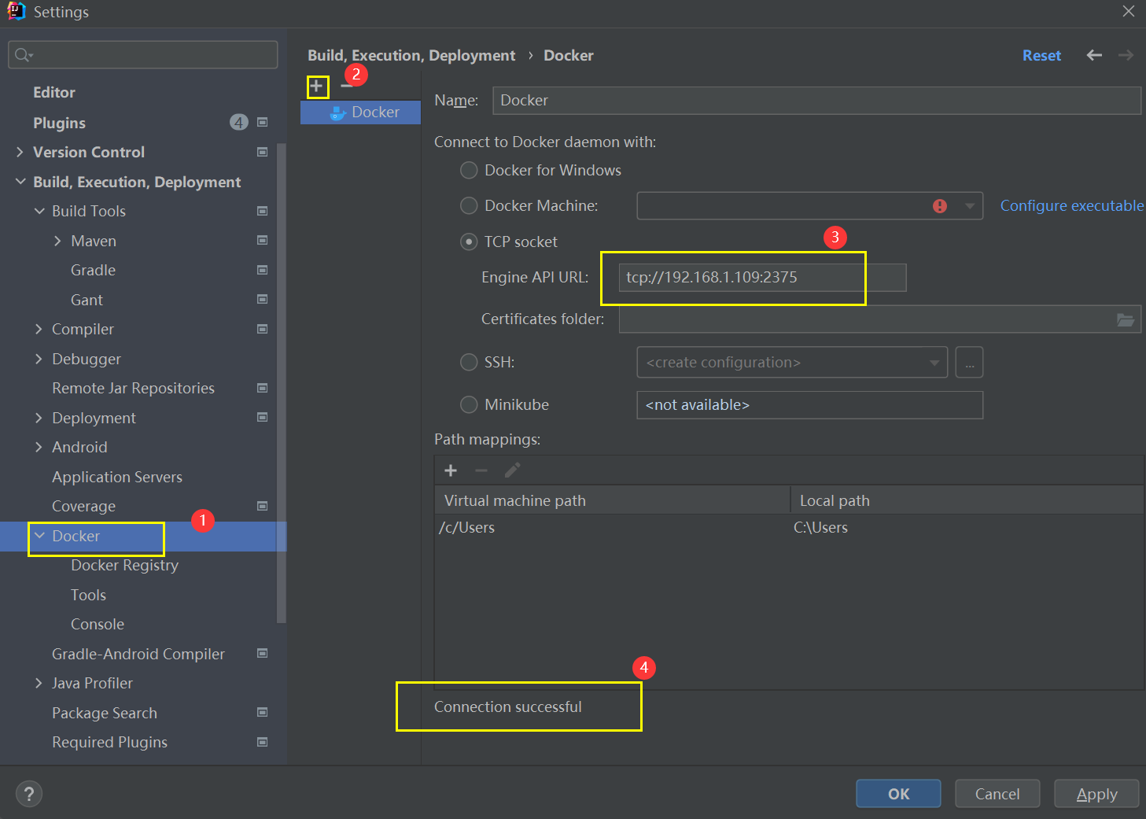1146x819 pixels.
Task: Expand the Version Control section
Action: click(x=20, y=152)
